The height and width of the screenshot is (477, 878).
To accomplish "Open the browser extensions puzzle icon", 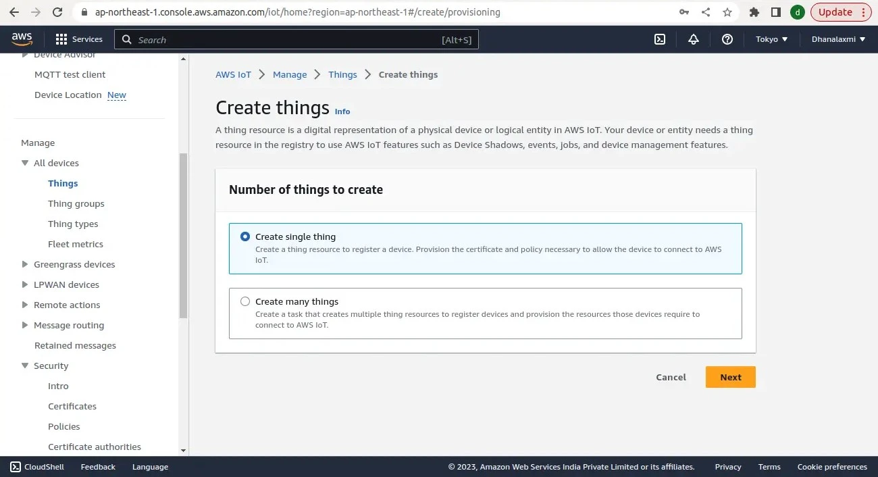I will [x=754, y=12].
